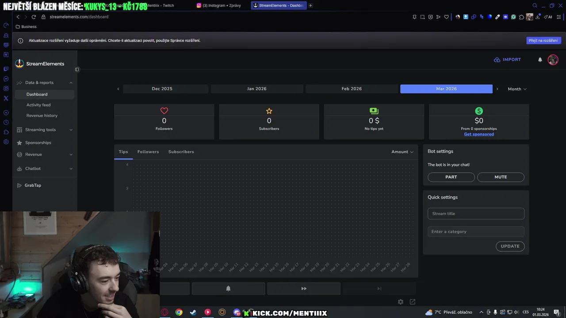Click the tips money icon
Viewport: 566px width, 318px height.
click(x=374, y=111)
